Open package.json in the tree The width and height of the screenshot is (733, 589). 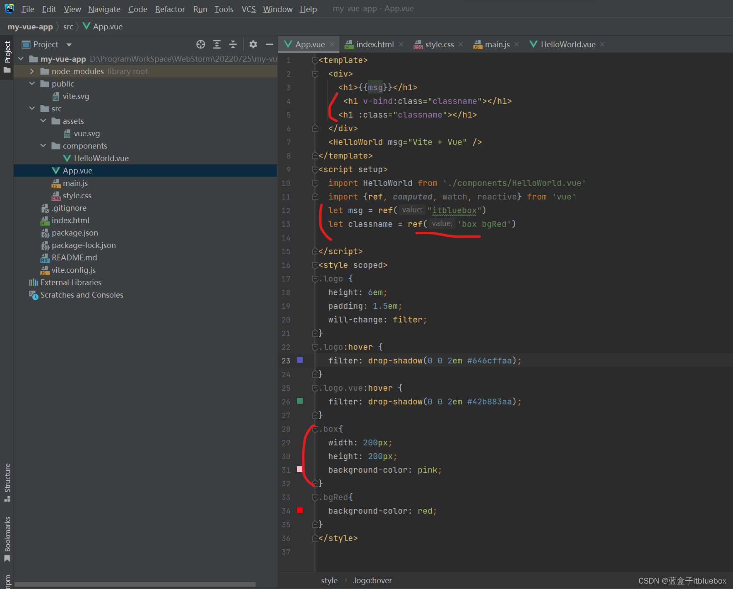click(x=75, y=233)
